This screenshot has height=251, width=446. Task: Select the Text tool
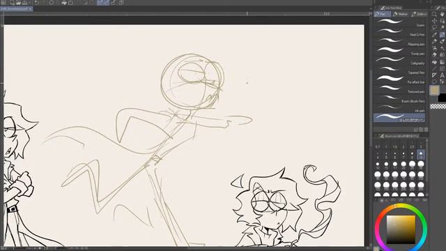click(443, 75)
